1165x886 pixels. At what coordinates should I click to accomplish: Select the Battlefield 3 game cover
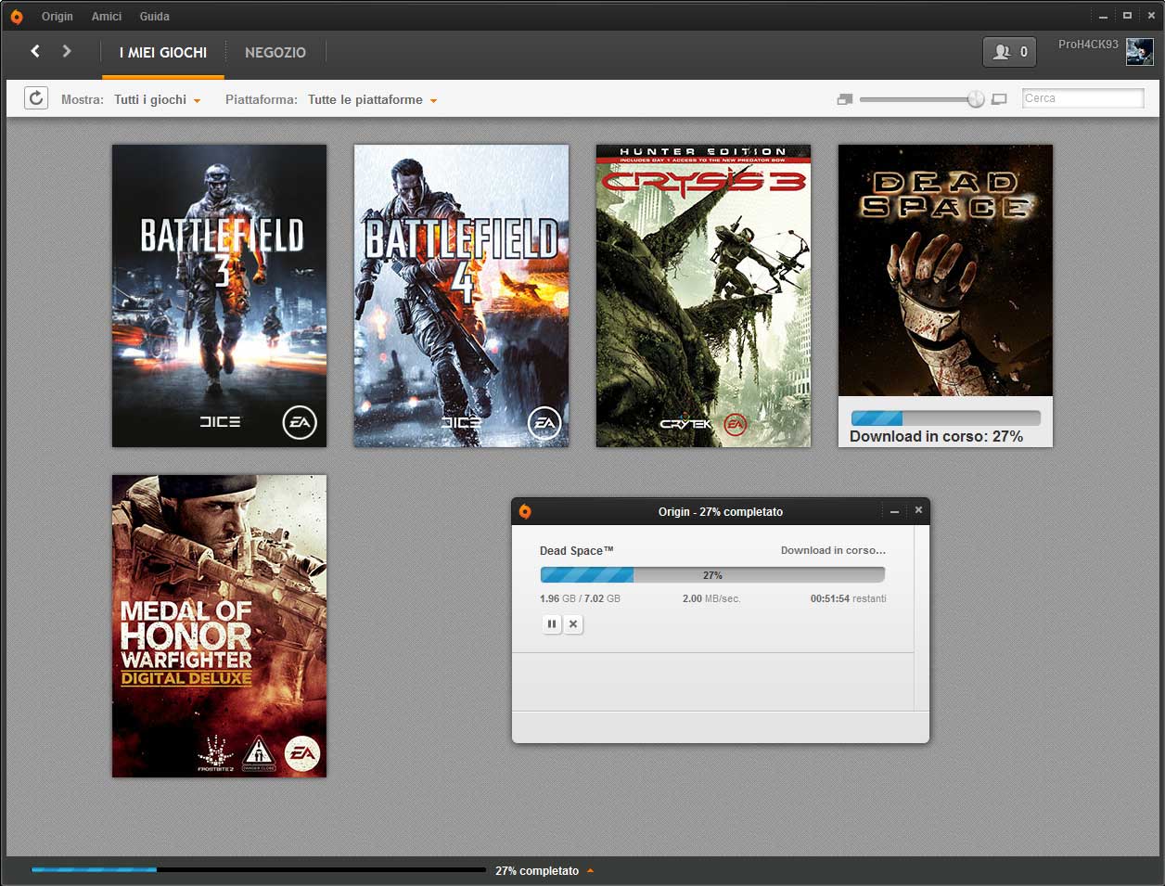pyautogui.click(x=219, y=296)
